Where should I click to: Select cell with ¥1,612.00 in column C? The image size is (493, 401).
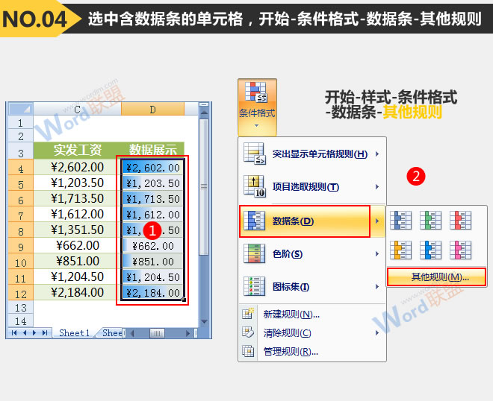(77, 215)
